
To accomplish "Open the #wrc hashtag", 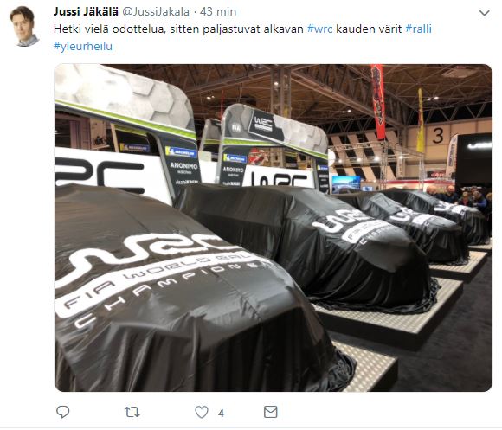I will click(319, 29).
